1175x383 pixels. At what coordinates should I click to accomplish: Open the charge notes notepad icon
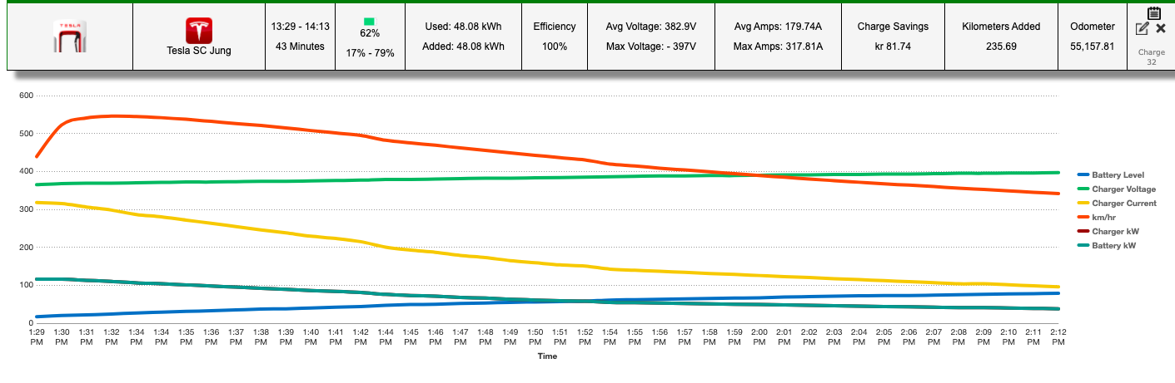coord(1153,13)
